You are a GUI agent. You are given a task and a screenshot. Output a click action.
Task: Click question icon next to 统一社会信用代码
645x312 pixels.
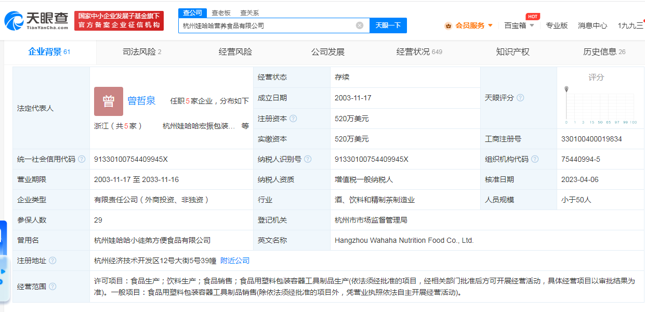[82, 159]
